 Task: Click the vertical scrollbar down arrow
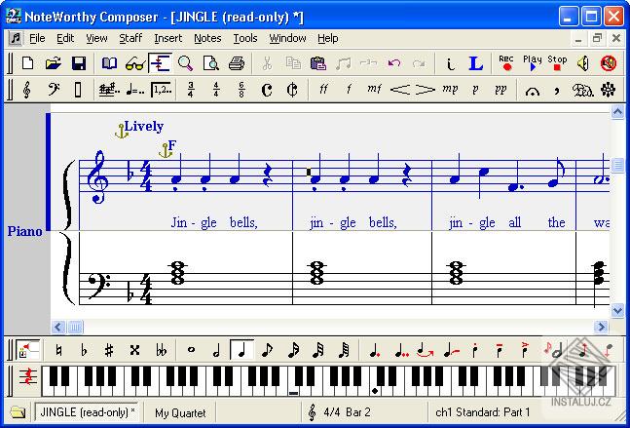(x=617, y=311)
